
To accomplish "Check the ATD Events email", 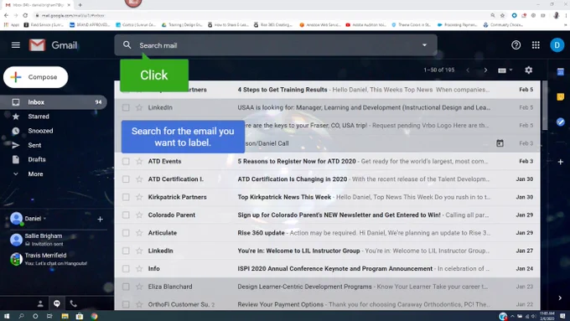I will point(126,161).
